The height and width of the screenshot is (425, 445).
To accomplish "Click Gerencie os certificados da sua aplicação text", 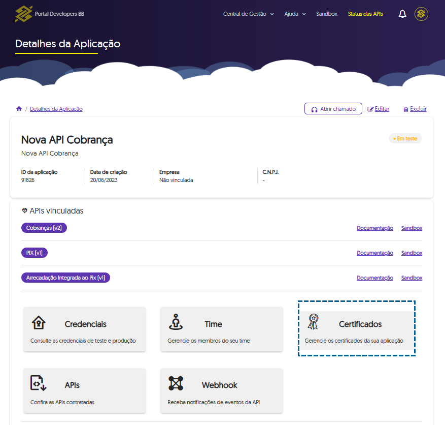I will click(x=354, y=341).
